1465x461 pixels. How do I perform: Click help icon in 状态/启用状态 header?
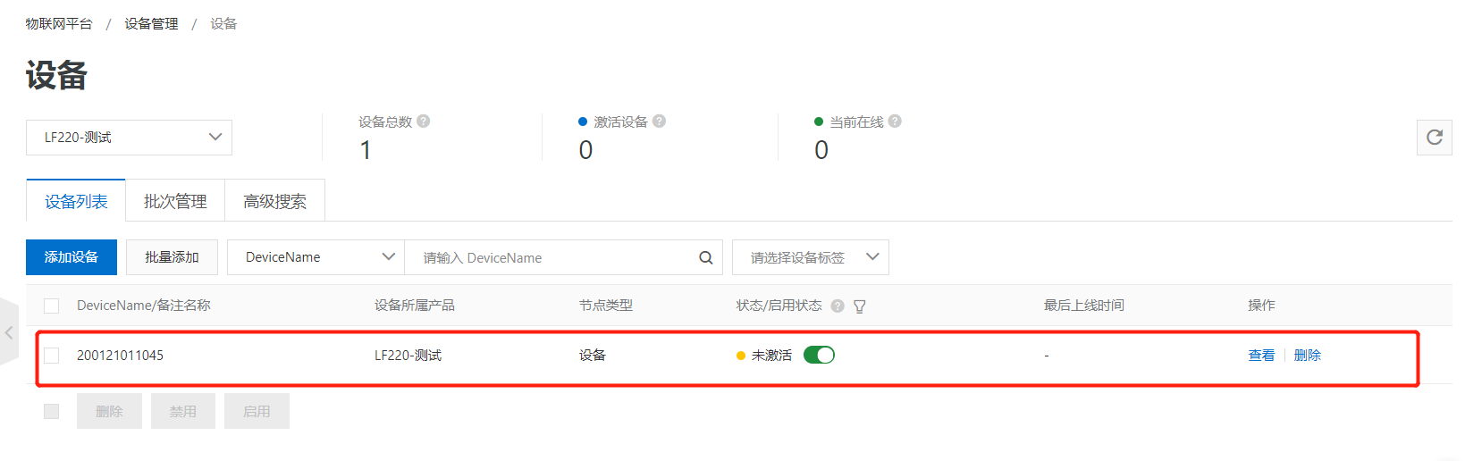838,306
